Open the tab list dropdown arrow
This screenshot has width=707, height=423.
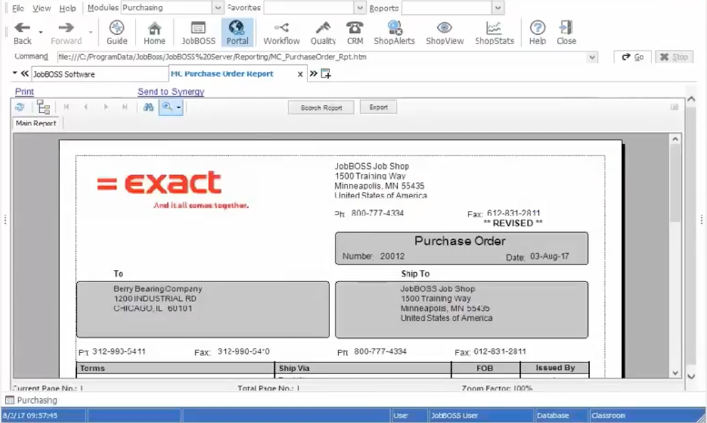point(15,73)
